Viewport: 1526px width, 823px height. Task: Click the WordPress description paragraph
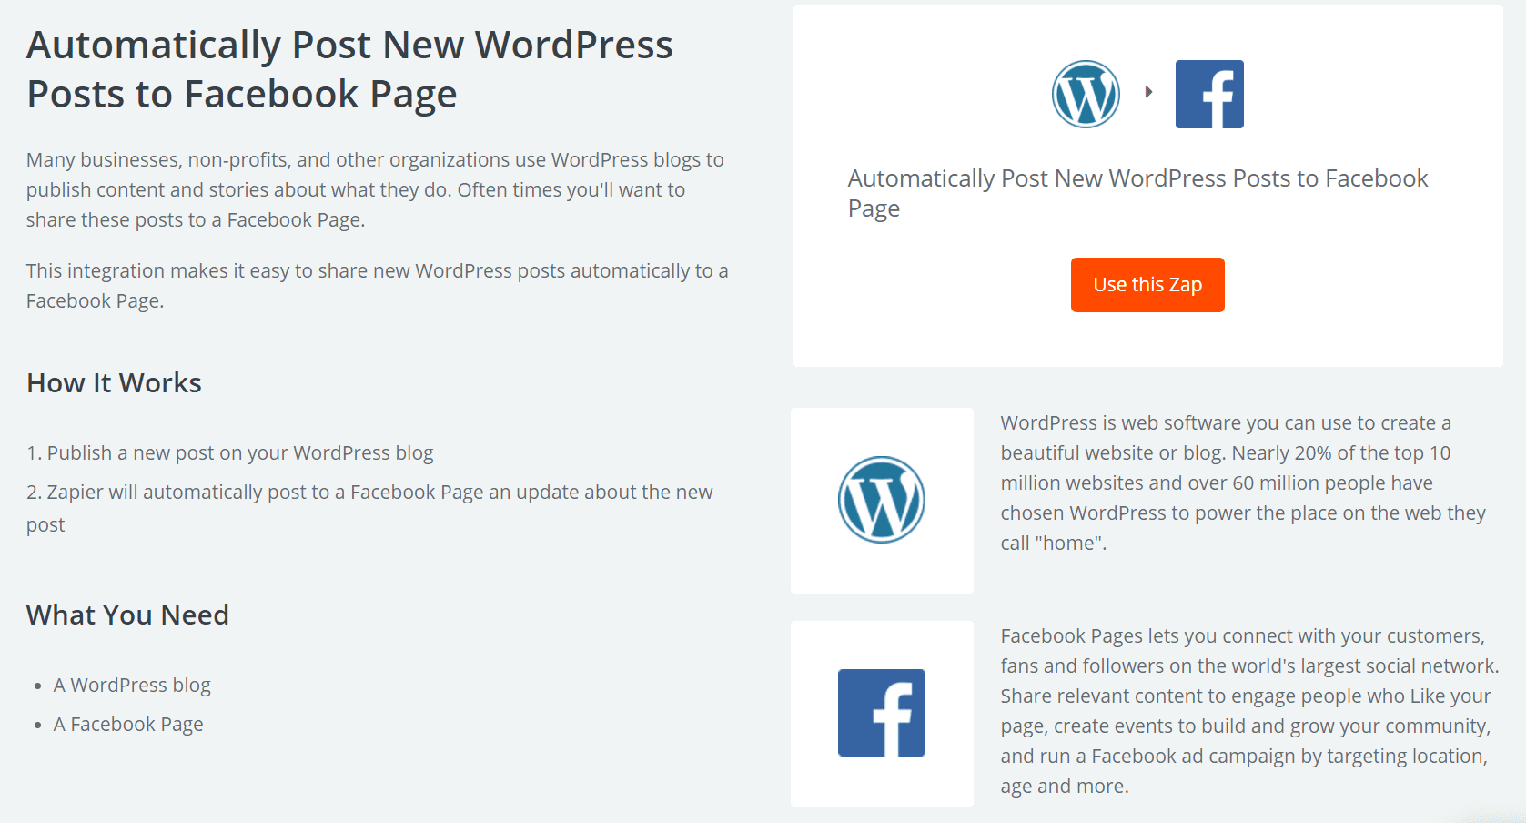click(x=1247, y=483)
